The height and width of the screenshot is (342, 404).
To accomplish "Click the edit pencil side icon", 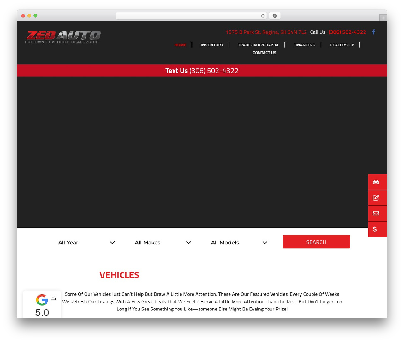I will coord(376,198).
